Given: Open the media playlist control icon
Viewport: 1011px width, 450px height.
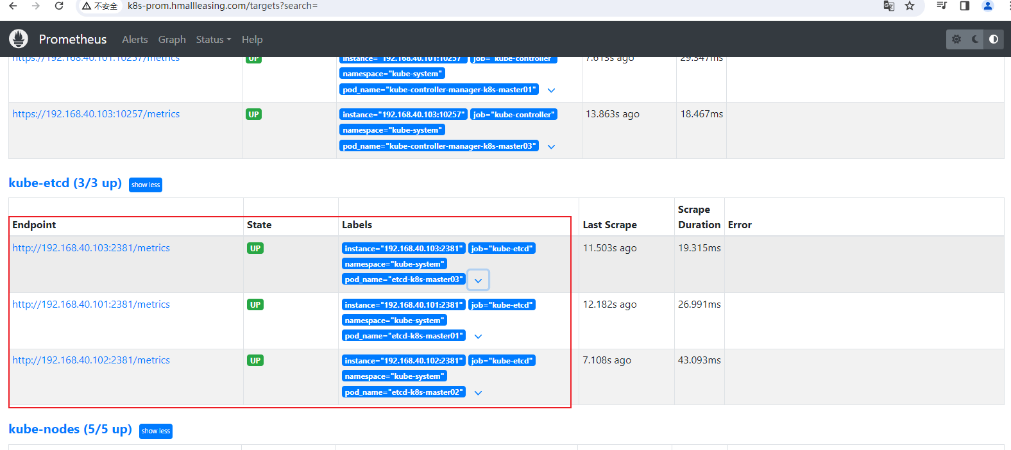Looking at the screenshot, I should tap(942, 6).
